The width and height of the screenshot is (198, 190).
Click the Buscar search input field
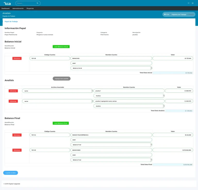pyautogui.click(x=26, y=3)
